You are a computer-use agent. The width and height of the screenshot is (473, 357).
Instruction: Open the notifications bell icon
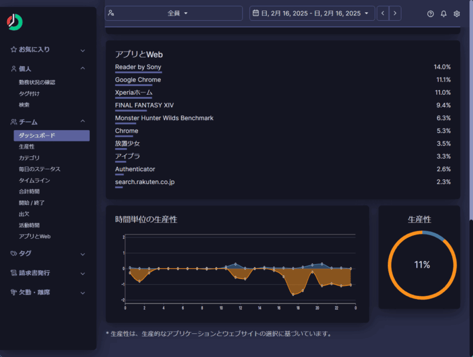pos(443,14)
